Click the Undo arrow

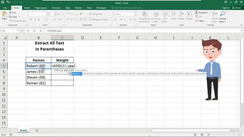(x=8, y=2)
